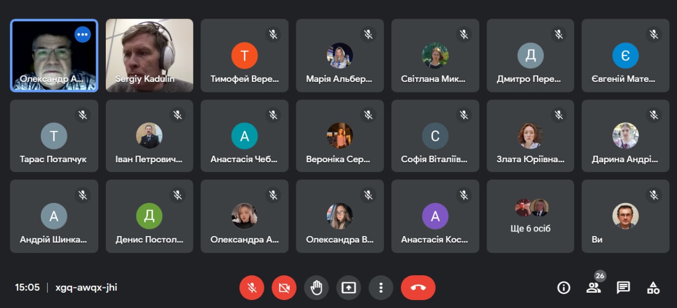Click the blue Є avatar of Євгеній
This screenshot has width=677, height=308.
click(x=626, y=55)
